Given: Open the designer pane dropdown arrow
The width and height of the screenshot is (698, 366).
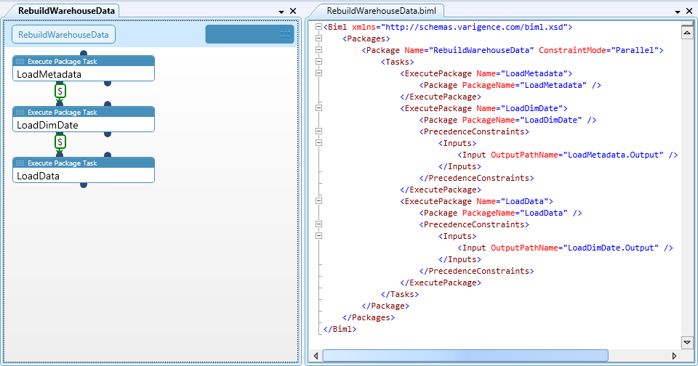Looking at the screenshot, I should pos(281,12).
